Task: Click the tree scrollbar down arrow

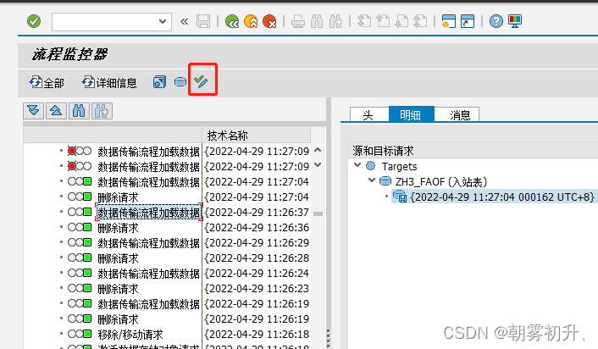Action: (x=318, y=165)
